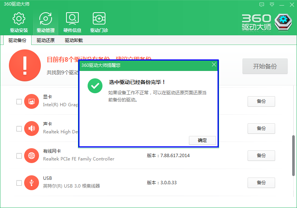Back up the 有线网卡 driver

point(261,156)
